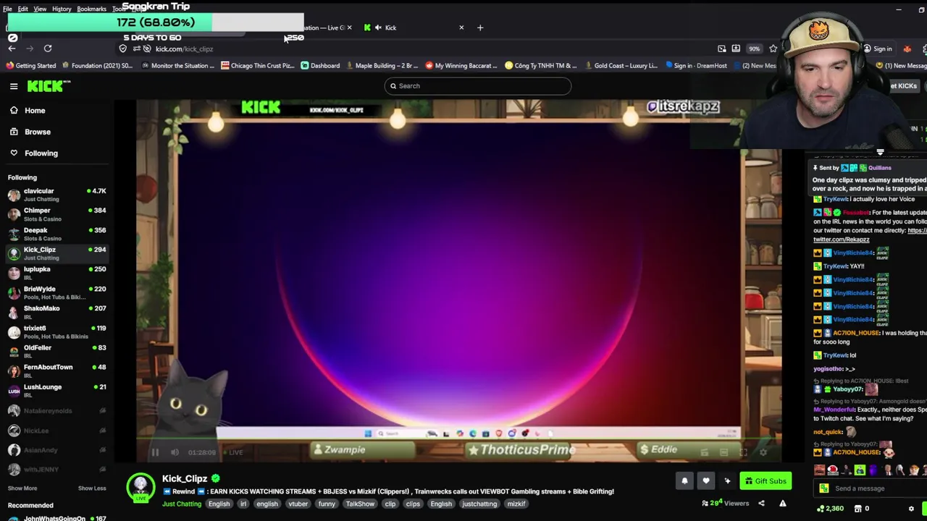
Task: Open the Kick_Clipz channel avatar
Action: point(140,487)
